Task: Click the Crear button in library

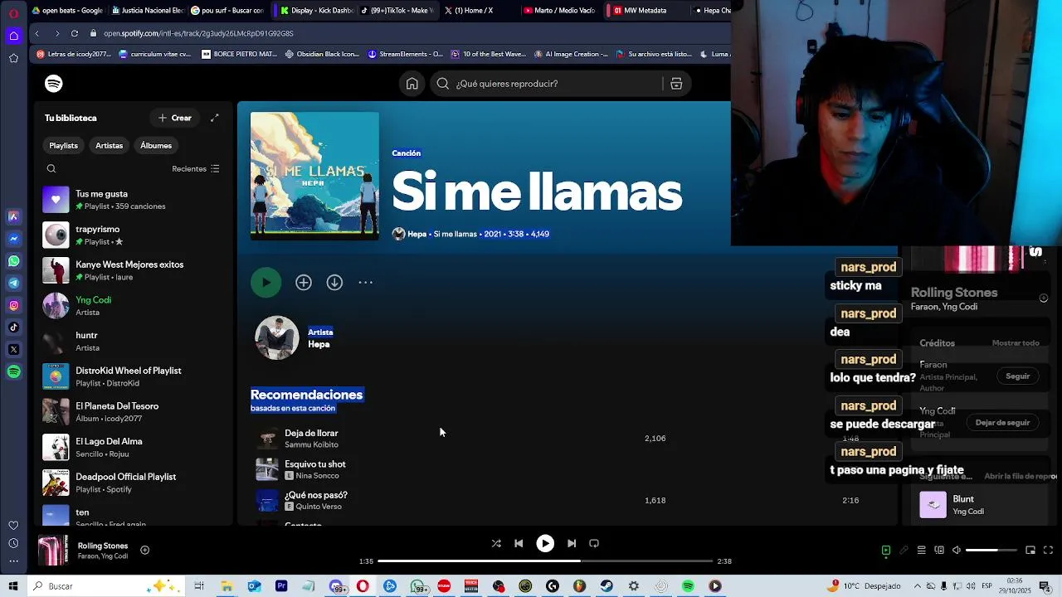Action: [175, 118]
